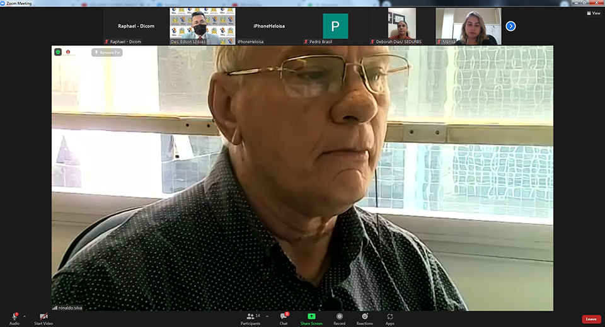Open the Chat panel
The width and height of the screenshot is (605, 327).
284,316
